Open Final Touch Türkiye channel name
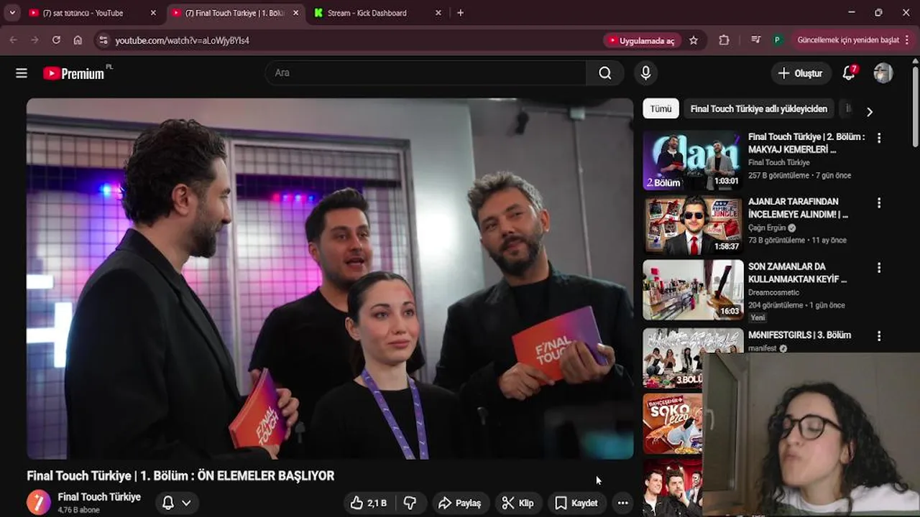 coord(99,497)
